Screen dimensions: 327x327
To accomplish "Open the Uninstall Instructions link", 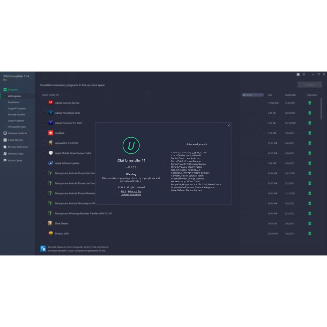I will coord(131,194).
